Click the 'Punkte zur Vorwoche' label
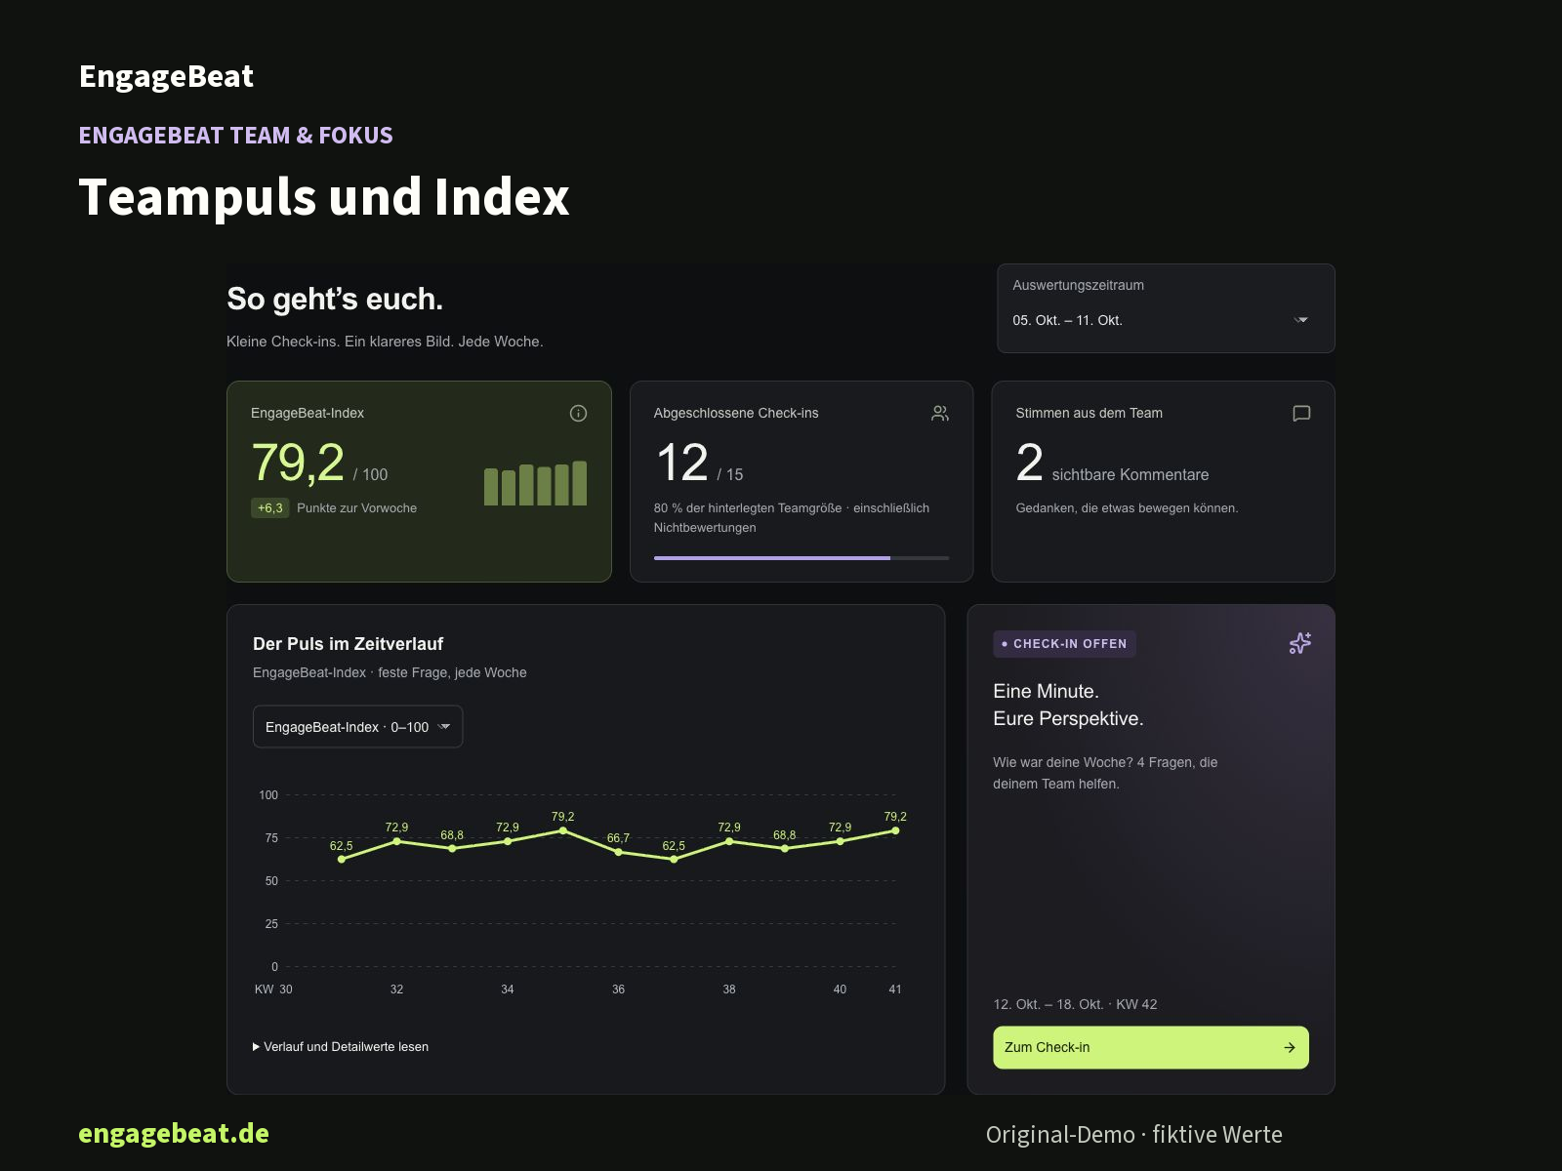Screen dimensions: 1562x1171 356,507
